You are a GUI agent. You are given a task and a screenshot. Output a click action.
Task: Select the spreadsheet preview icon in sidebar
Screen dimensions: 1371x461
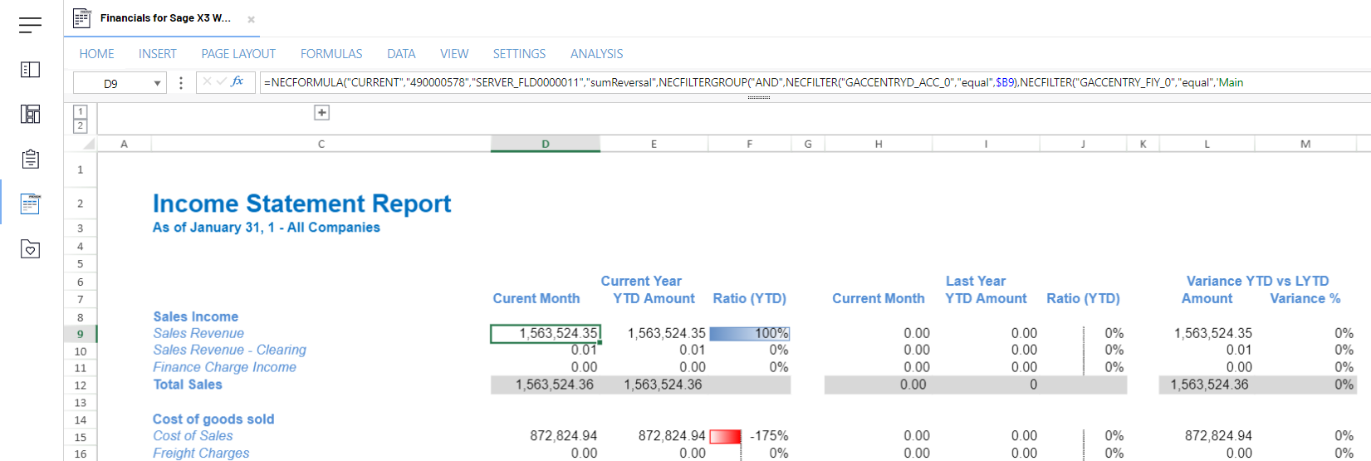tap(30, 204)
